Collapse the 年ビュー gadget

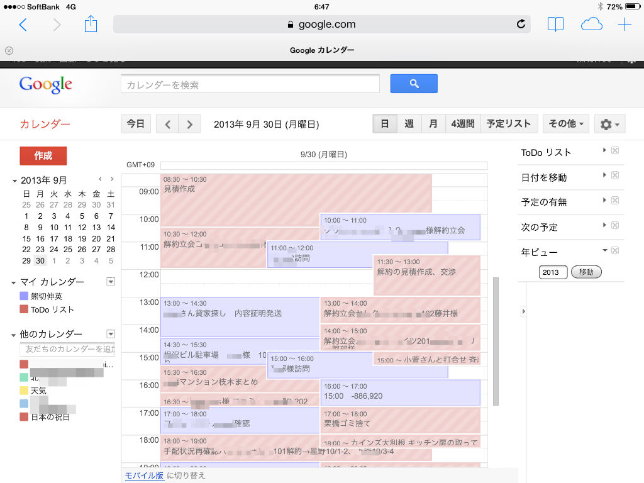pos(604,250)
